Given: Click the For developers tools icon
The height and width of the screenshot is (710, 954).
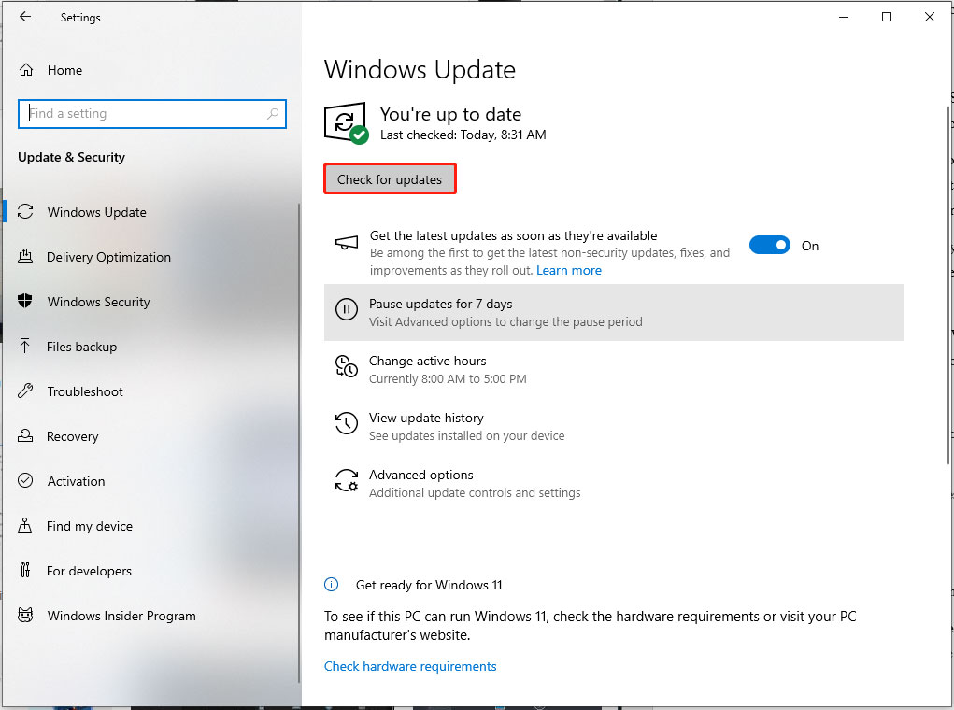Looking at the screenshot, I should pos(25,570).
